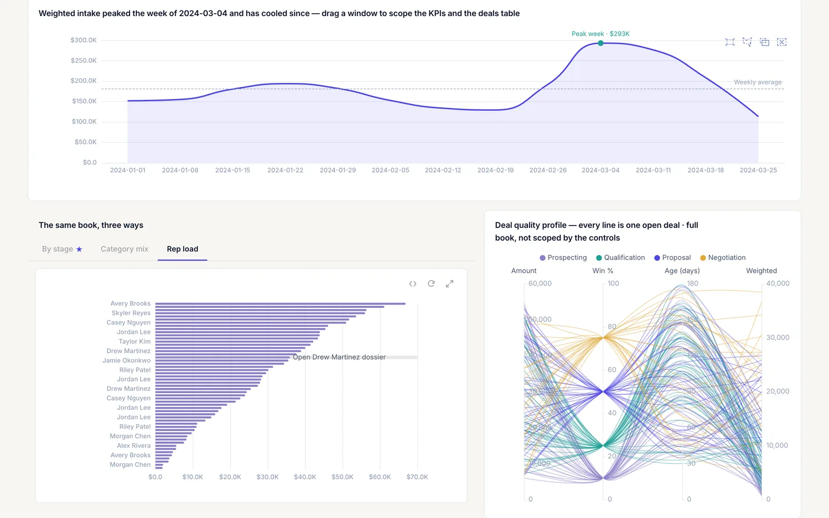Click the $200.0K y-axis value
The image size is (829, 518).
83,81
